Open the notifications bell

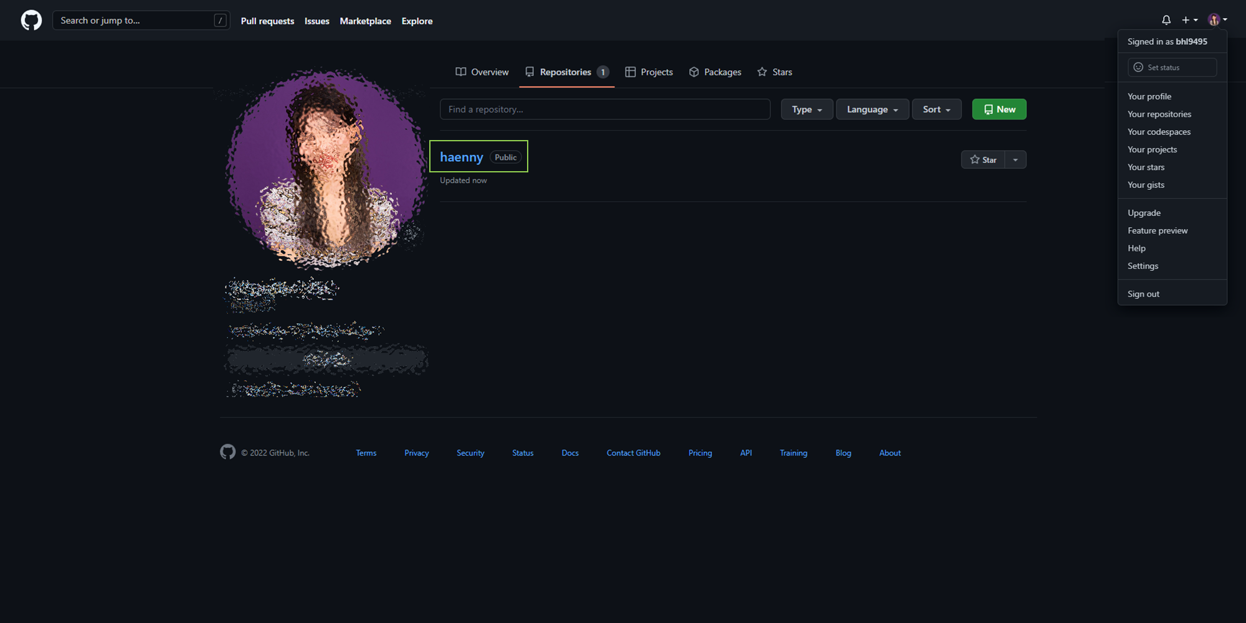[x=1166, y=20]
